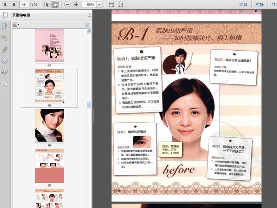Open the thumbnails panel options dropdown

16,24
